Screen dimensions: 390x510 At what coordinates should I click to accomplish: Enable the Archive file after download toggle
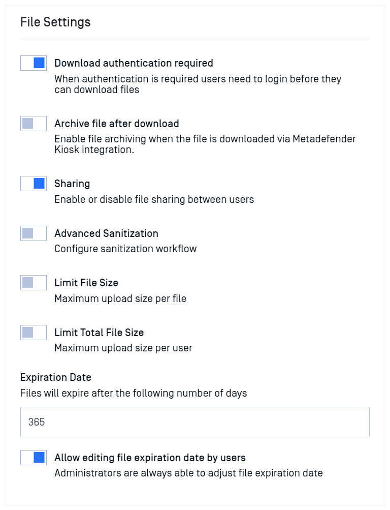[x=34, y=124]
